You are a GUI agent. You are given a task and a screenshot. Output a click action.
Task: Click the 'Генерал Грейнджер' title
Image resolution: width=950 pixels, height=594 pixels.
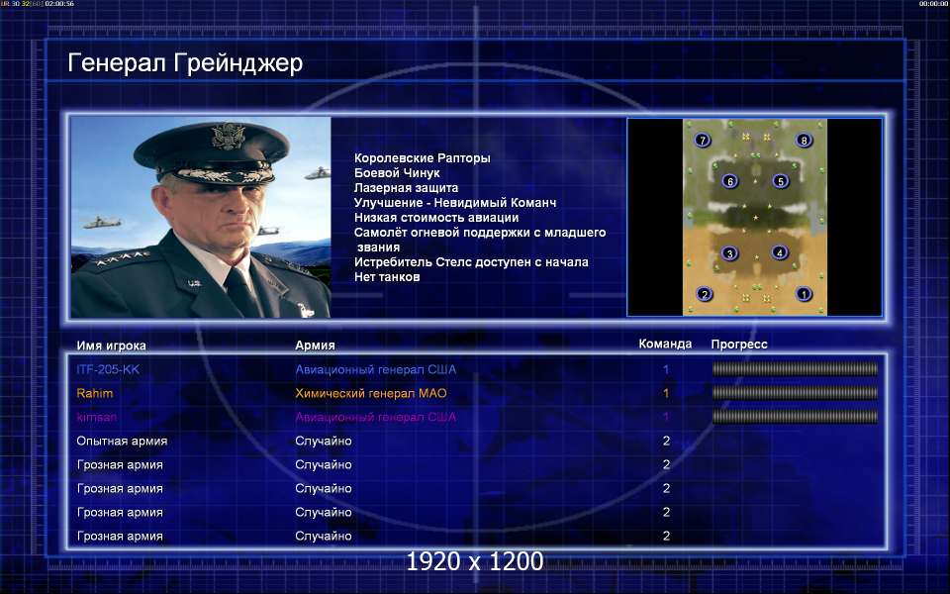point(185,63)
